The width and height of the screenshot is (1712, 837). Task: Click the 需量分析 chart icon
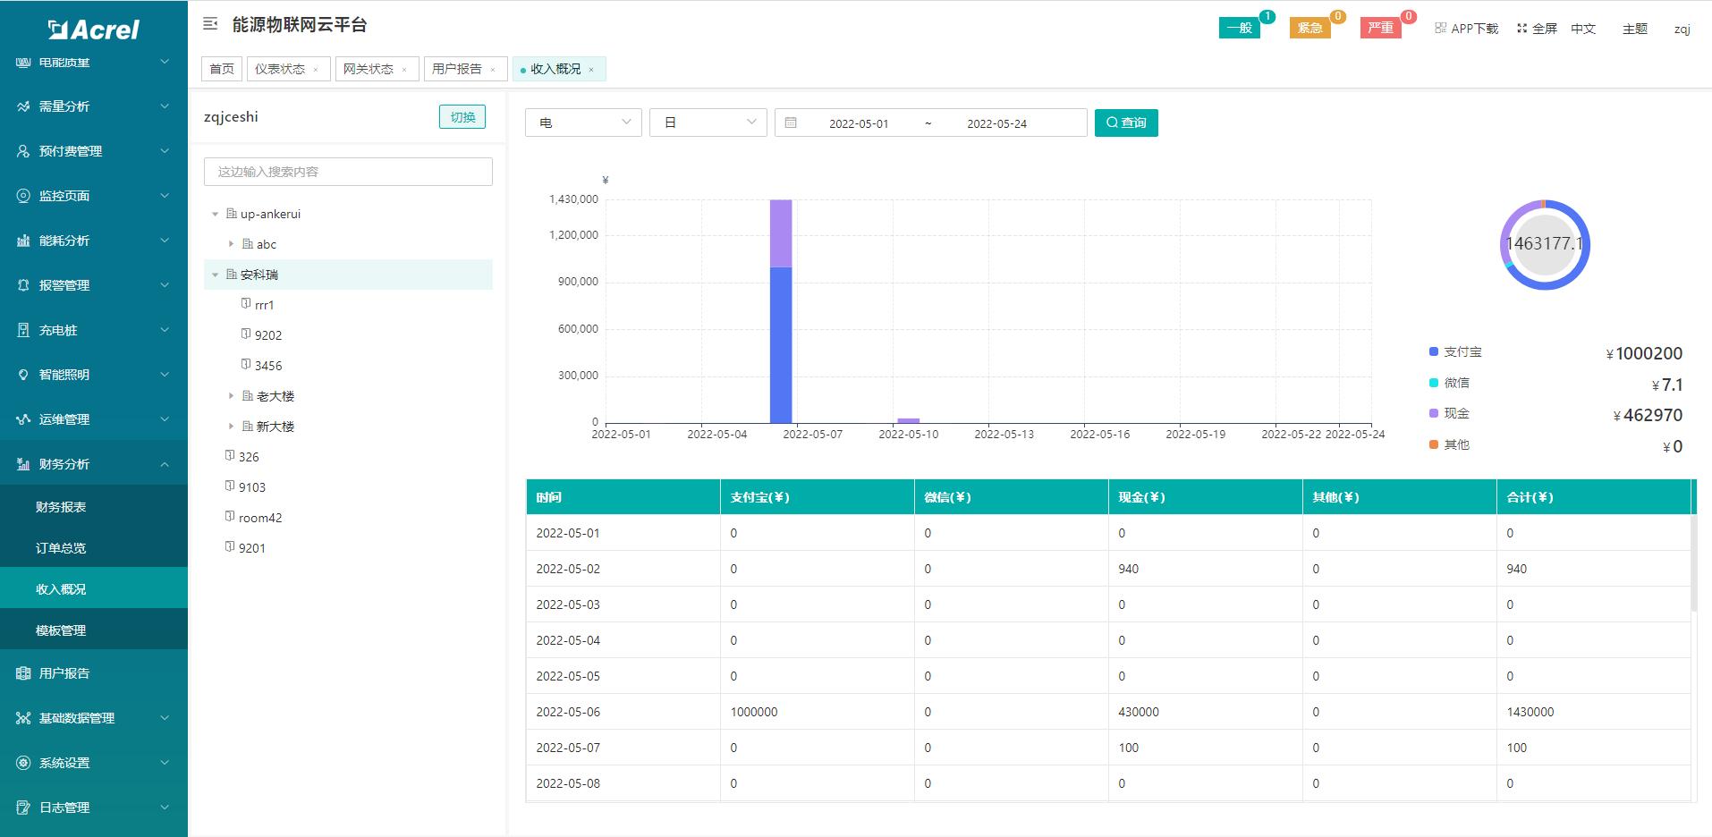pyautogui.click(x=22, y=106)
